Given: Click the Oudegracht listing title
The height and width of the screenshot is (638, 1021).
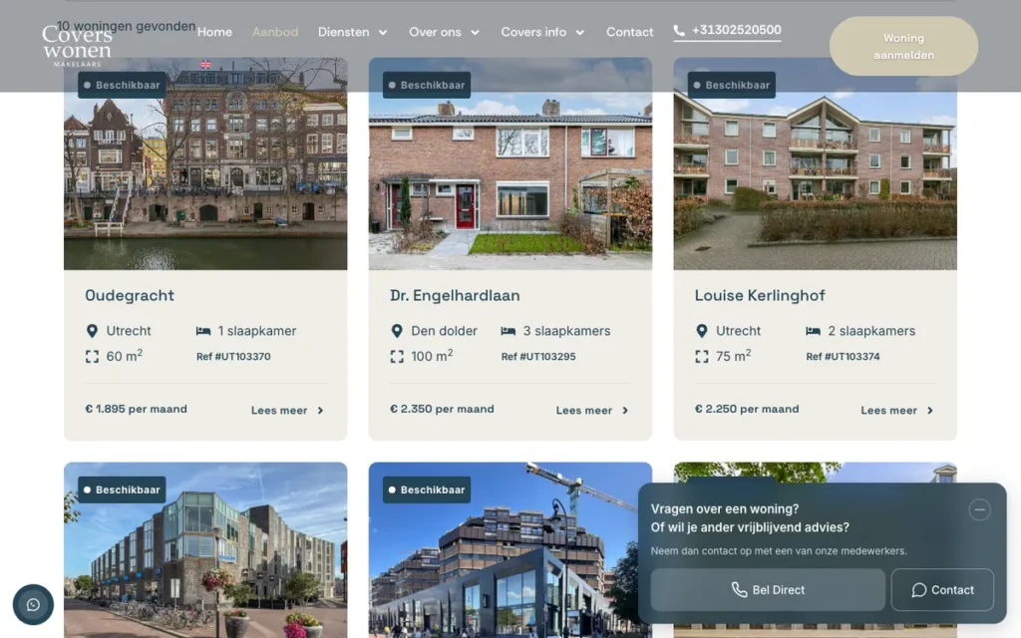Looking at the screenshot, I should click(x=130, y=295).
